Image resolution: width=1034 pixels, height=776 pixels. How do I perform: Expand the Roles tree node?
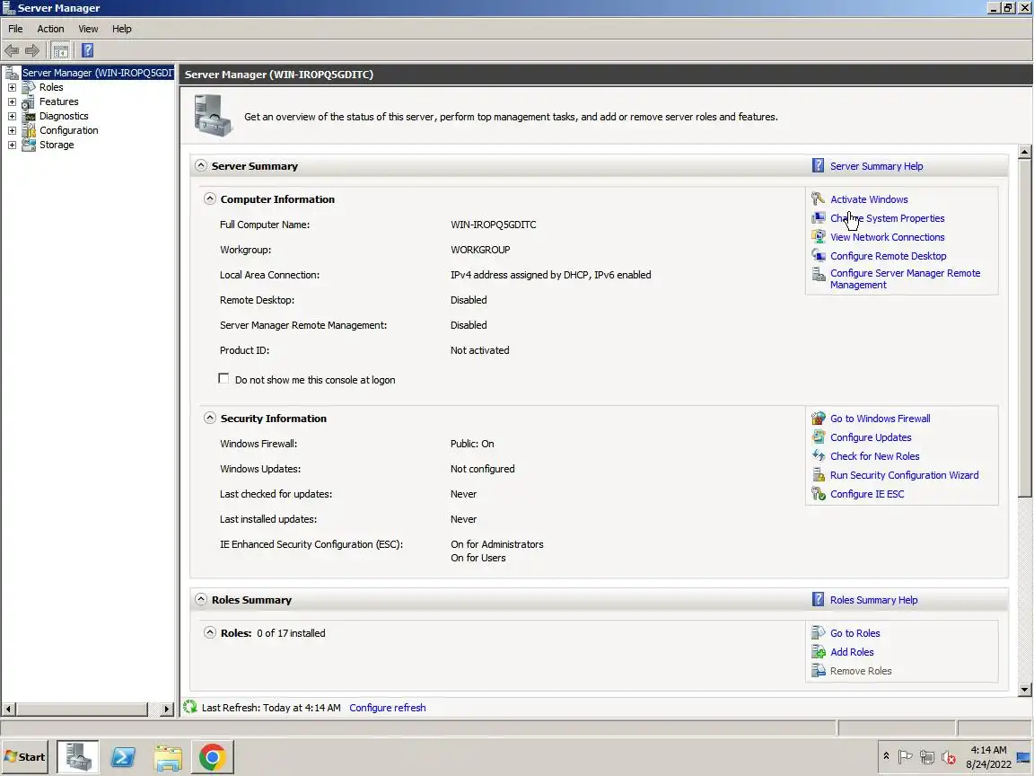[x=12, y=87]
